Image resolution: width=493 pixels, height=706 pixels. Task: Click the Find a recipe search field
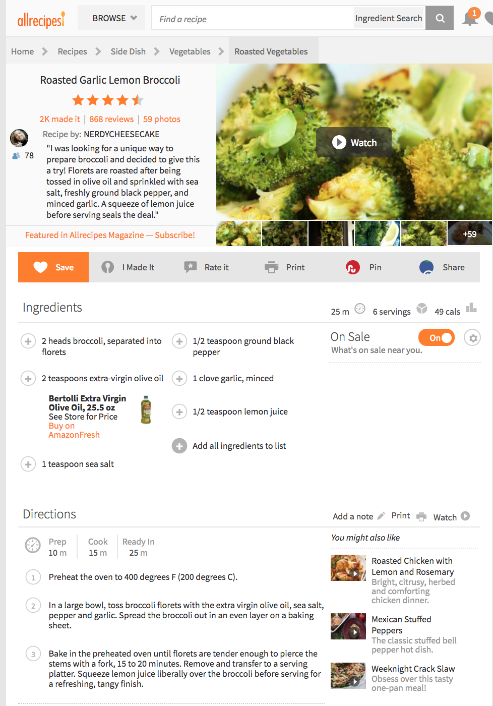[x=253, y=19]
